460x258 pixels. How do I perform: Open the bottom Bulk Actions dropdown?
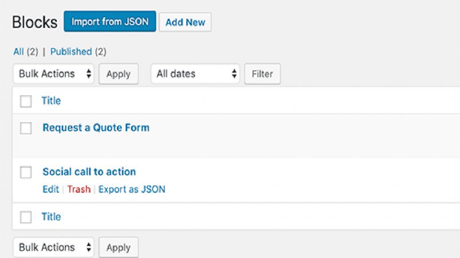53,248
